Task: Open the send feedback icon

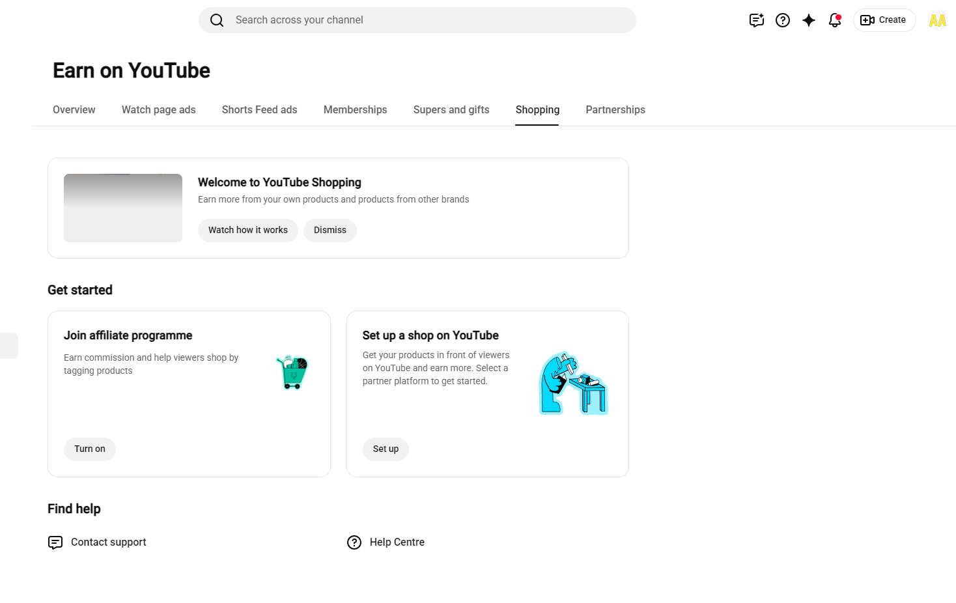Action: [x=756, y=20]
